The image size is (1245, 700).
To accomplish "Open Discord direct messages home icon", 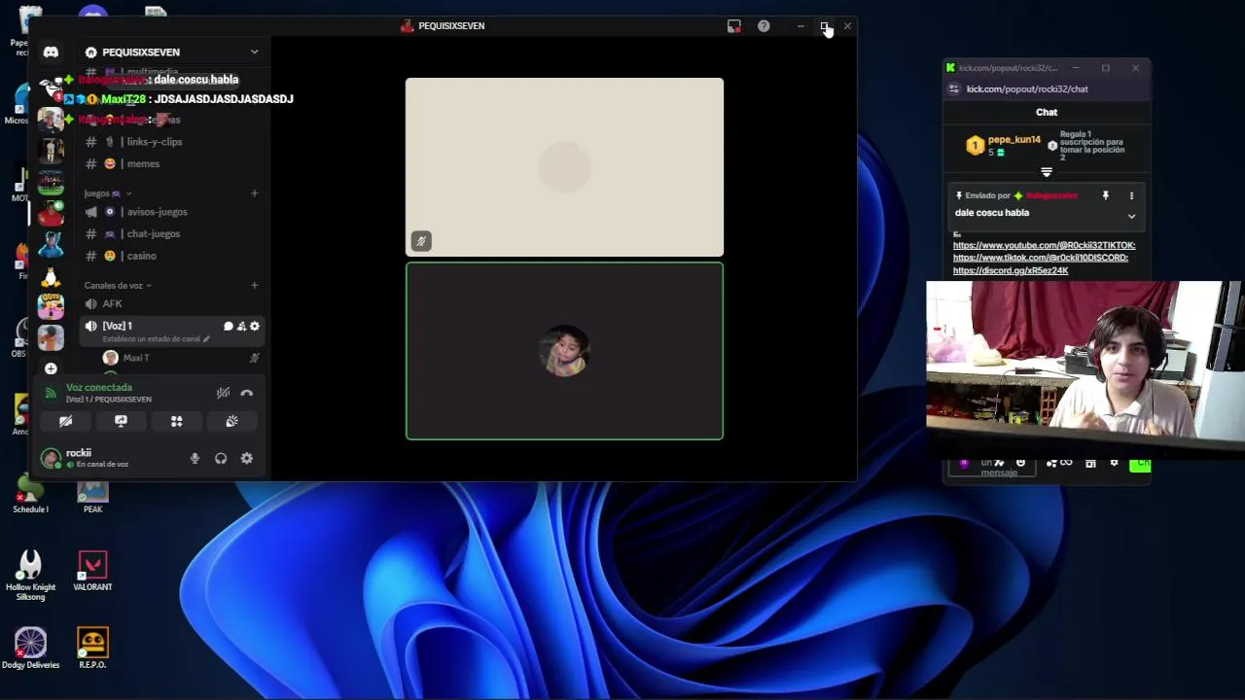I will click(x=51, y=52).
